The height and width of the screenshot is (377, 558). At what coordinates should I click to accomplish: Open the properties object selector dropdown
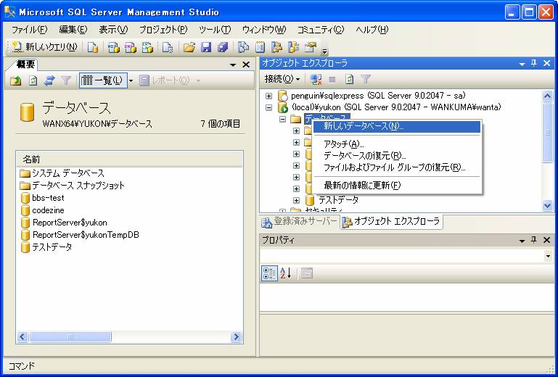click(x=547, y=256)
